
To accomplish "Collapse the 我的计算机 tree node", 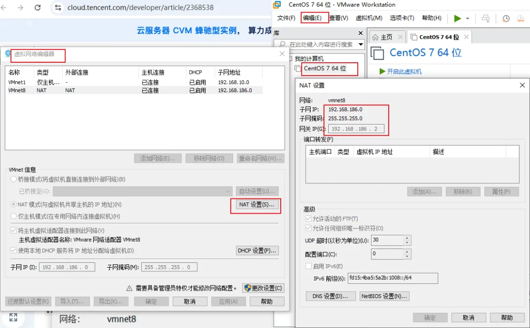I will 291,59.
